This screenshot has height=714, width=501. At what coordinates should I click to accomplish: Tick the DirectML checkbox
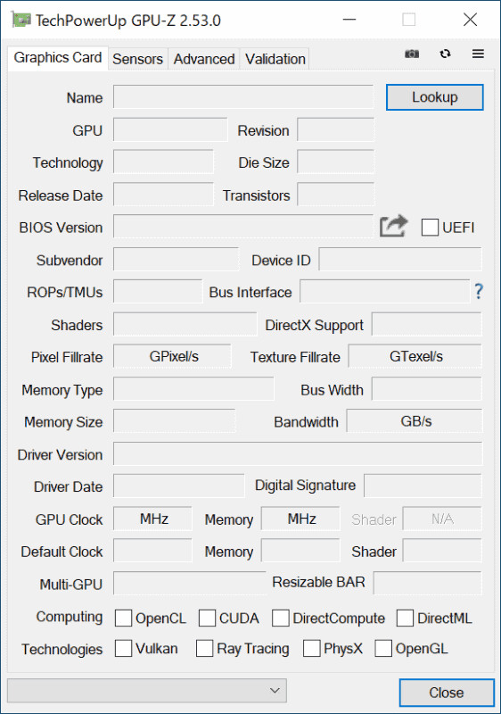pos(405,618)
